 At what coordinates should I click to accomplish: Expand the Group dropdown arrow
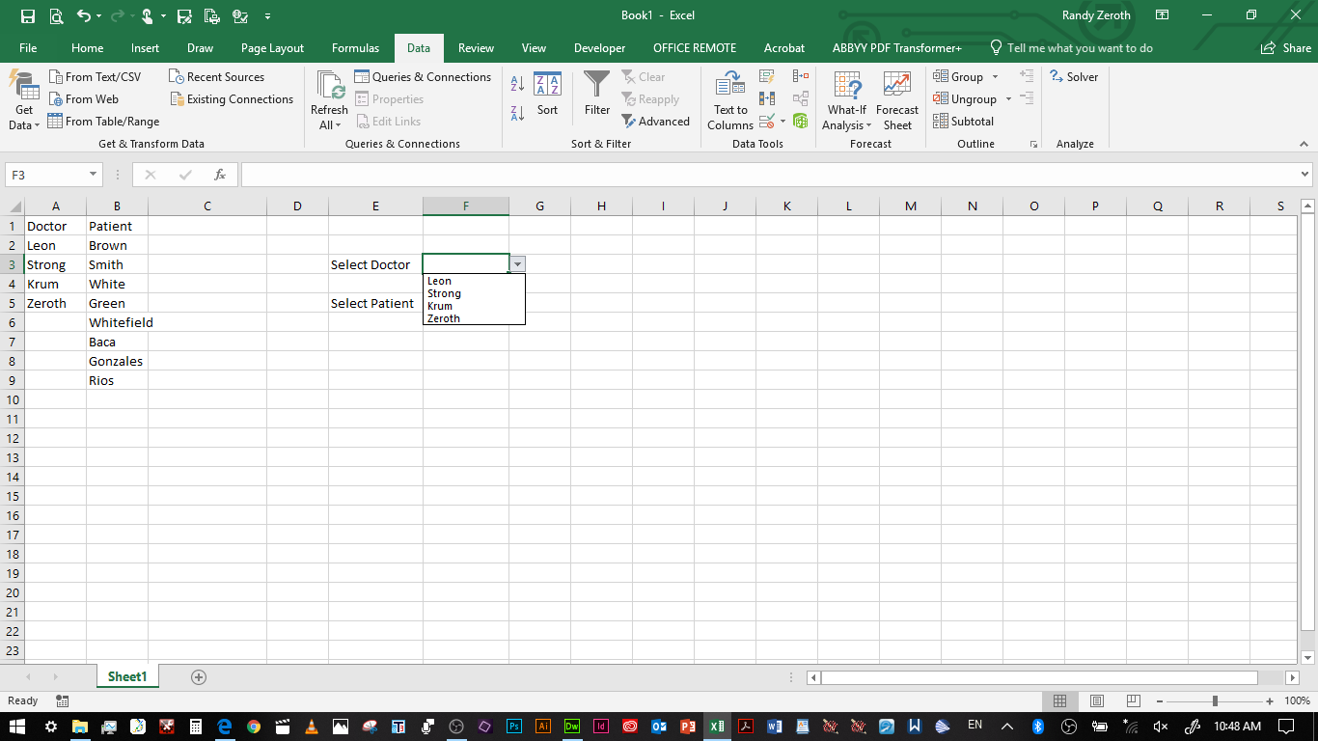[995, 77]
